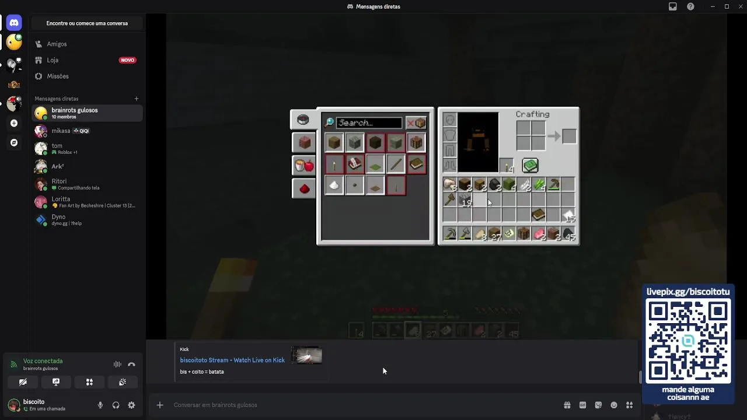
Task: Click Encontre ou comece uma conversa search
Action: [87, 23]
